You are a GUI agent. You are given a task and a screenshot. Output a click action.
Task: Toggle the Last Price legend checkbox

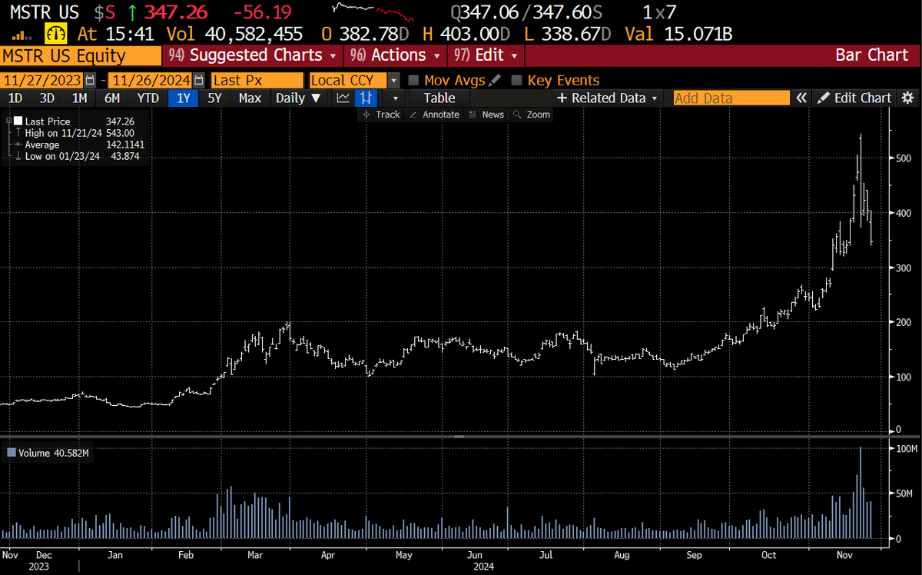tap(18, 121)
